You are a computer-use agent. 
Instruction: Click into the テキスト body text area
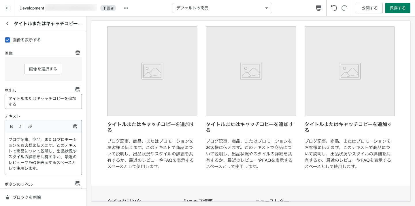coord(43,154)
